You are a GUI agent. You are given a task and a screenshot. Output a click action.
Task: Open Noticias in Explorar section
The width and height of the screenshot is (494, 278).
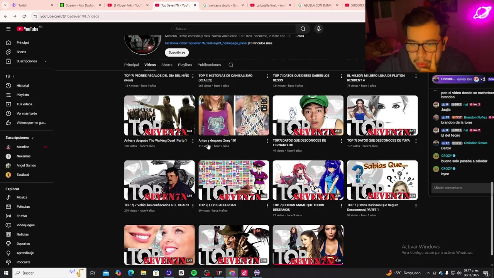(22, 234)
